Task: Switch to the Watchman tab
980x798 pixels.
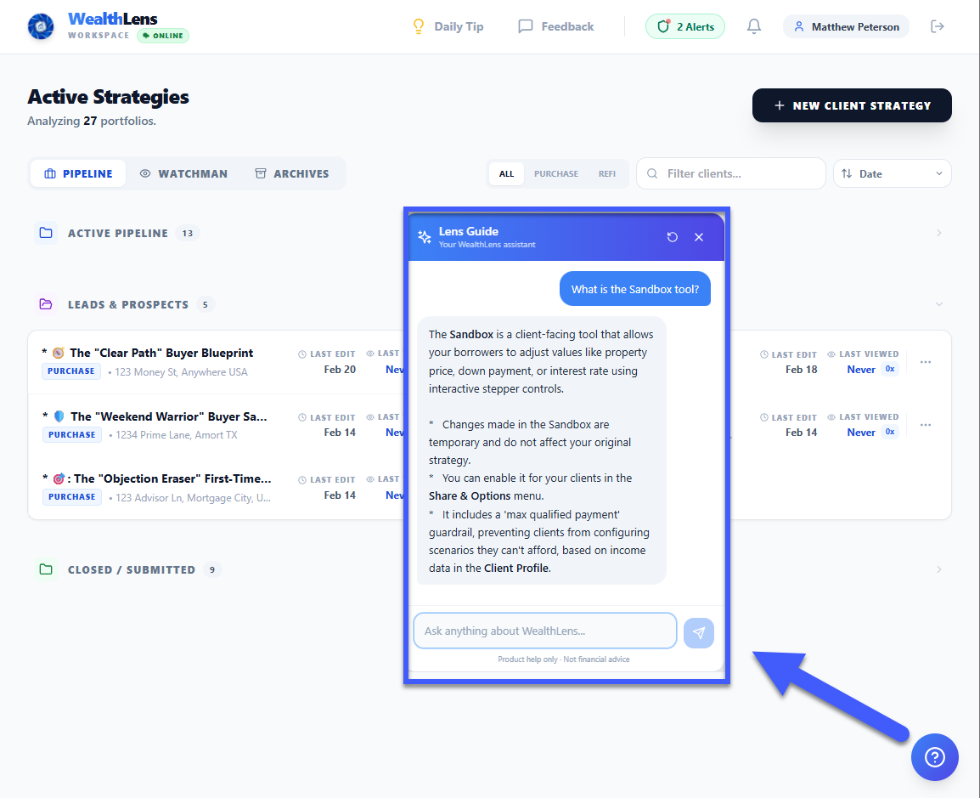Action: tap(183, 173)
